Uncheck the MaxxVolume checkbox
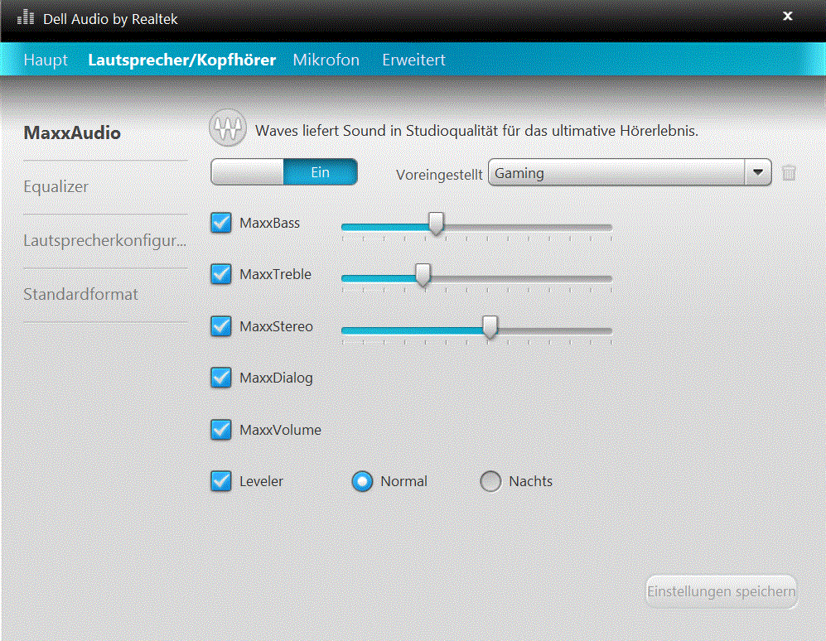 (220, 430)
